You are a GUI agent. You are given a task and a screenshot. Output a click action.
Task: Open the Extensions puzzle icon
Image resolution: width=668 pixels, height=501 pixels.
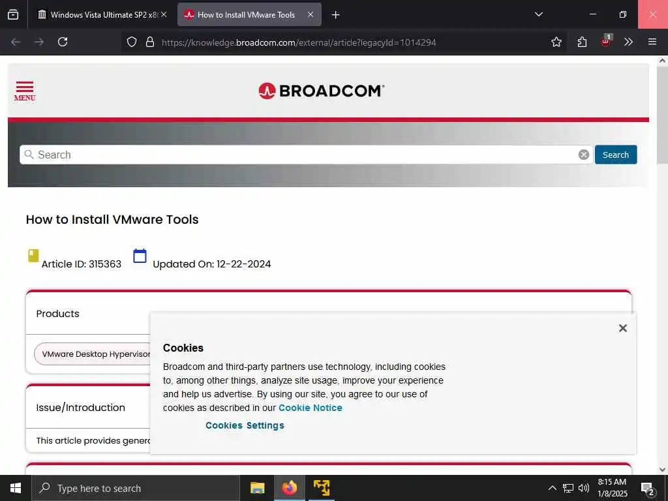pyautogui.click(x=582, y=42)
